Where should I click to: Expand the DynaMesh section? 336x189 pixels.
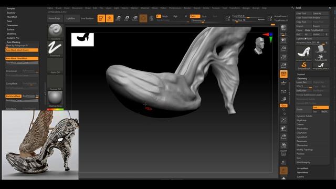[x=302, y=137]
